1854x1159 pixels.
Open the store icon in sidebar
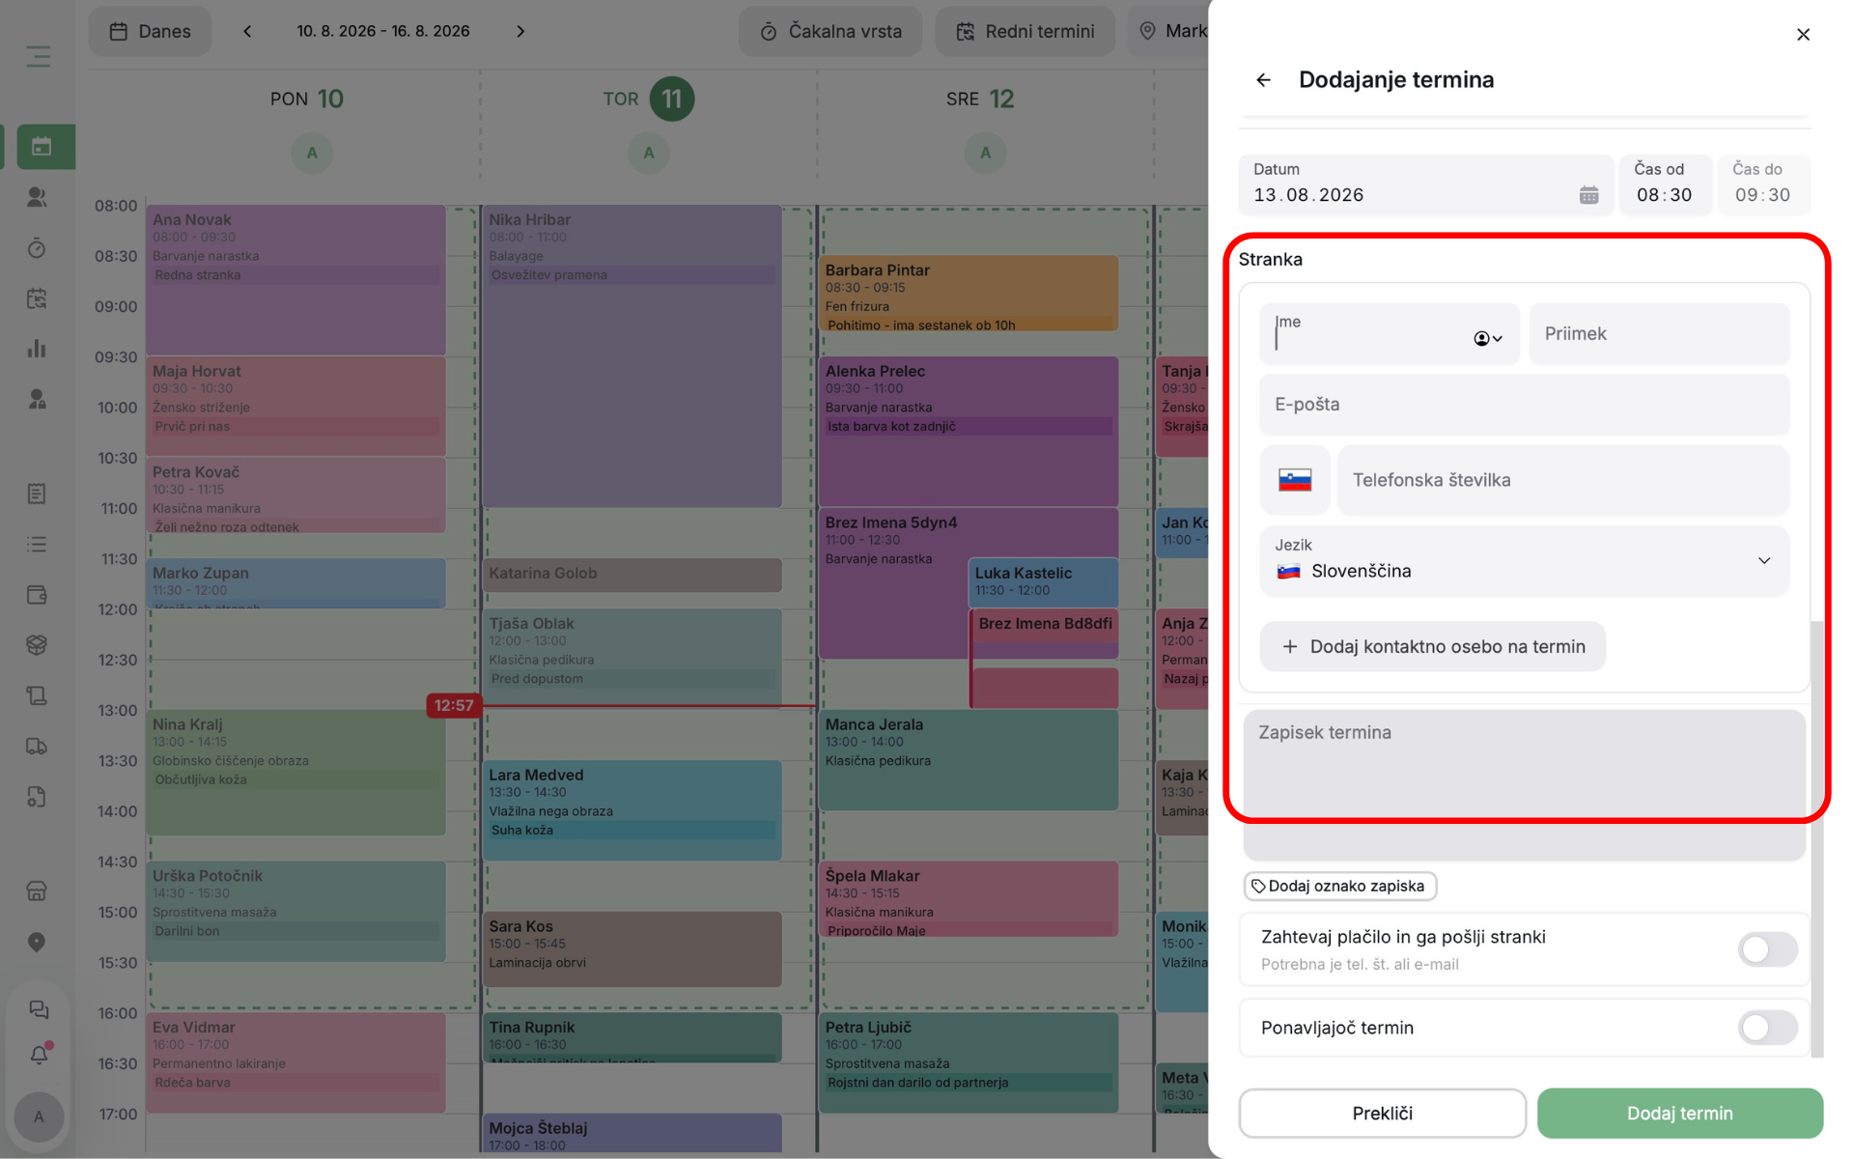[37, 891]
